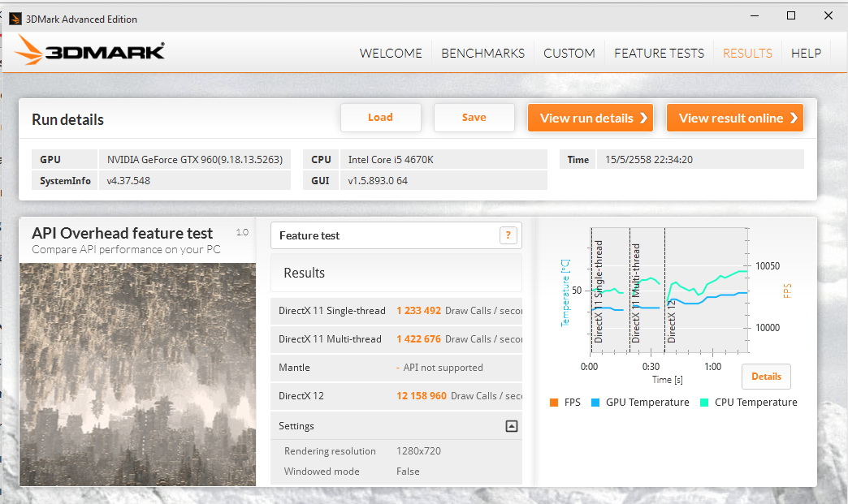Screen dimensions: 848x504
Task: Open View result online
Action: click(x=735, y=118)
